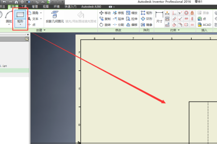The height and width of the screenshot is (144, 217).
Task: Open the 文本 text dropdown arrow
Action: (41, 19)
